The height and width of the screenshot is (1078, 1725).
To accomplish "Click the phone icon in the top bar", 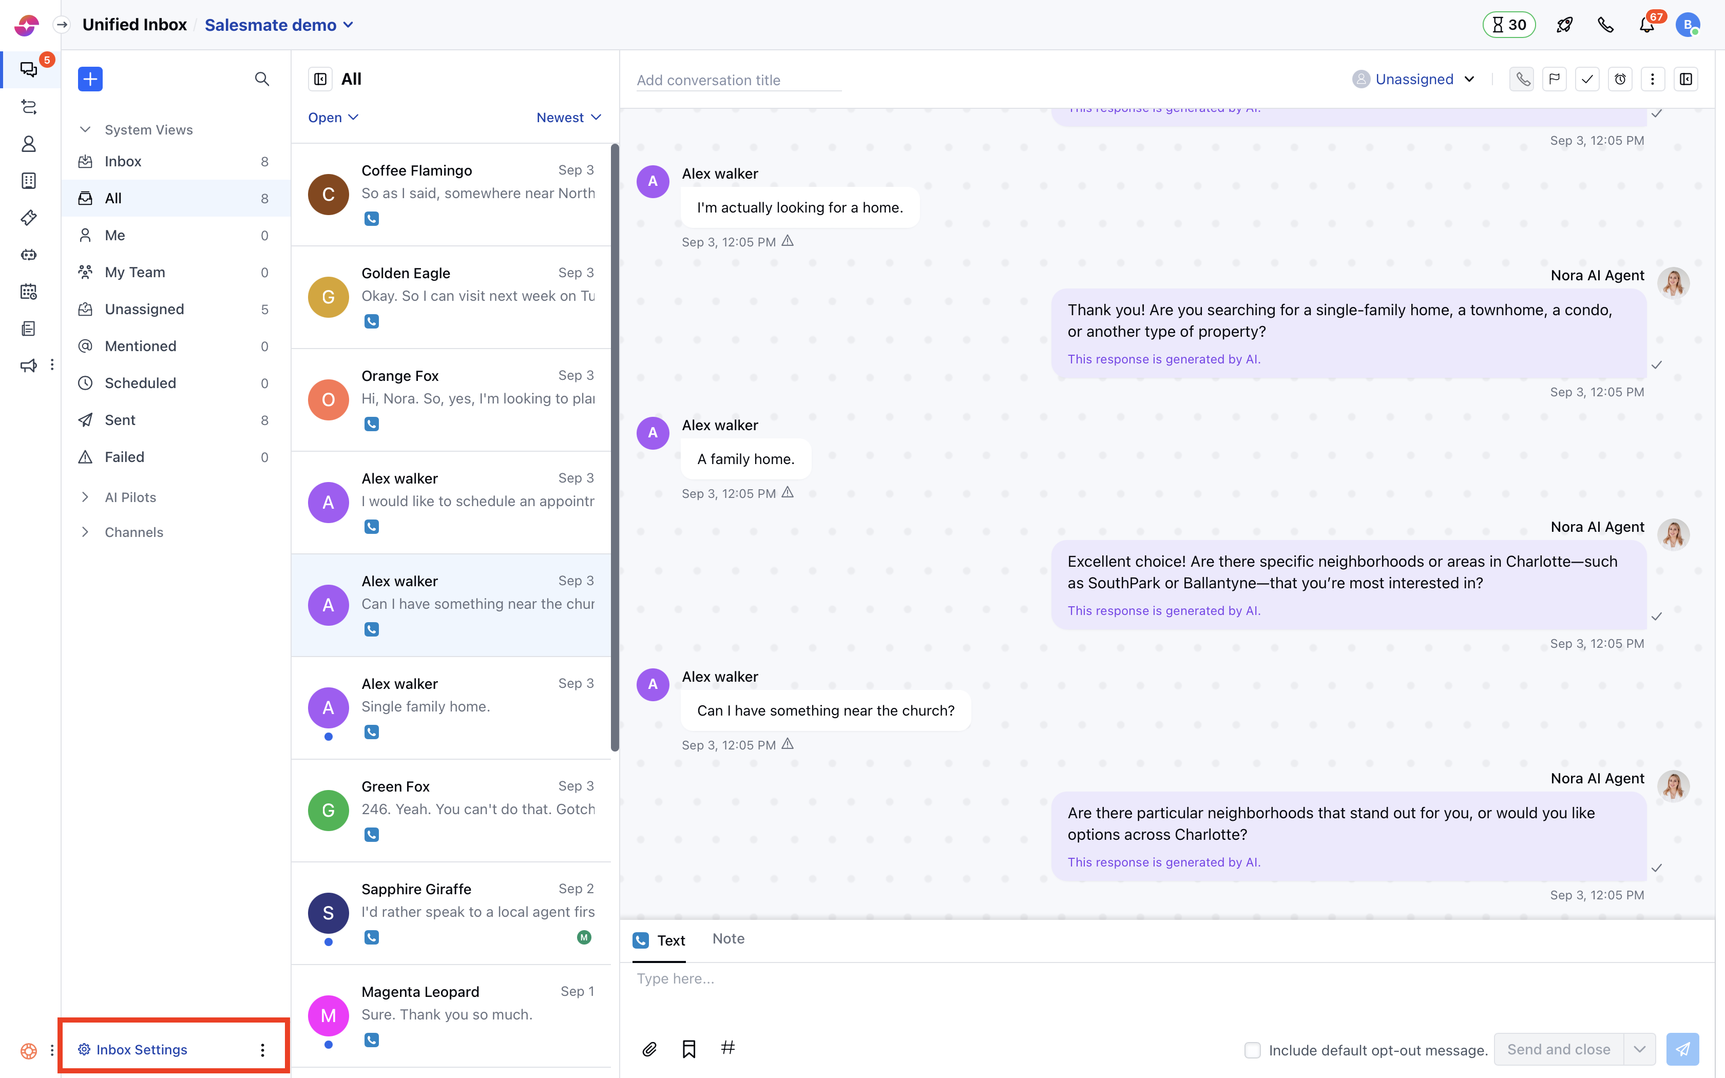I will pyautogui.click(x=1606, y=24).
